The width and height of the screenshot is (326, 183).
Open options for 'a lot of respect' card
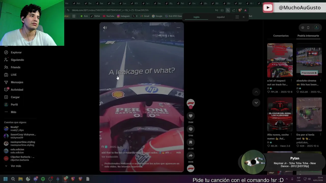[x=291, y=81]
